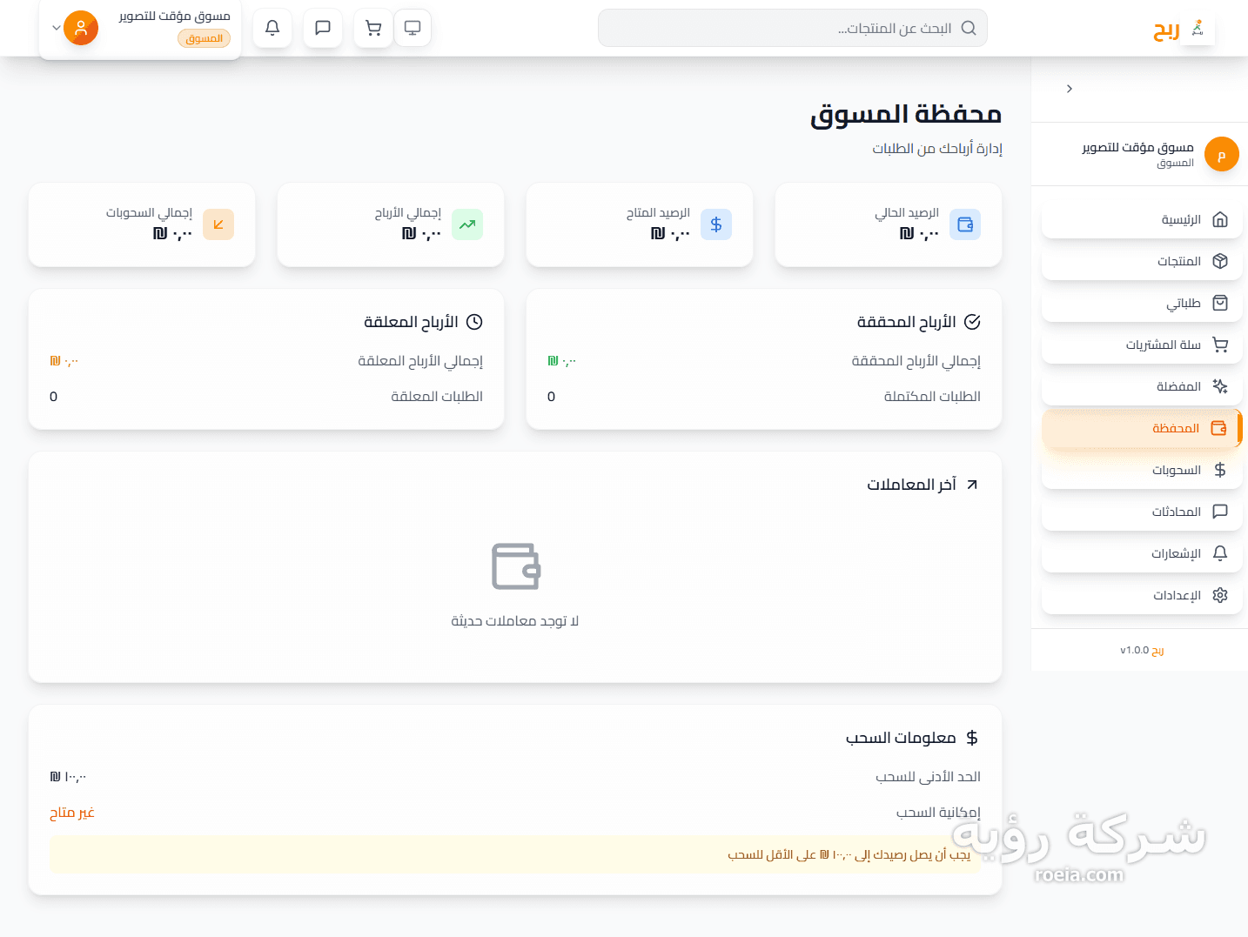Click the yellow minimum balance warning notice
1248x937 pixels.
point(515,855)
